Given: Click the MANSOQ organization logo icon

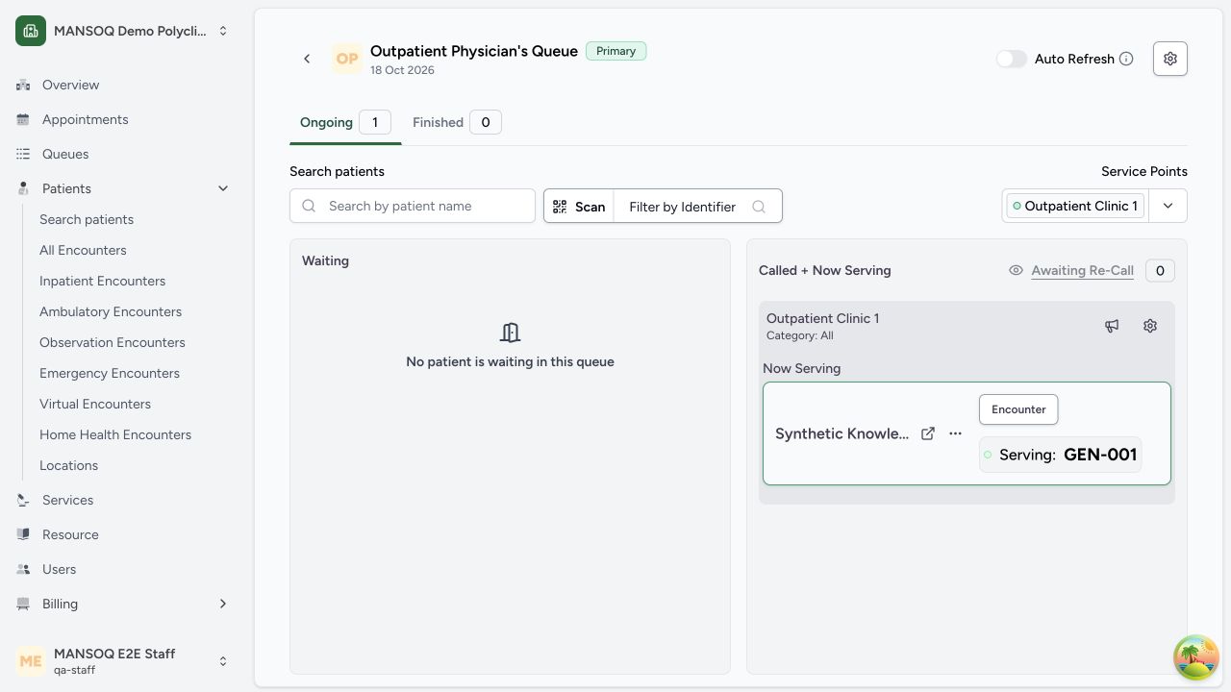Looking at the screenshot, I should click(31, 31).
